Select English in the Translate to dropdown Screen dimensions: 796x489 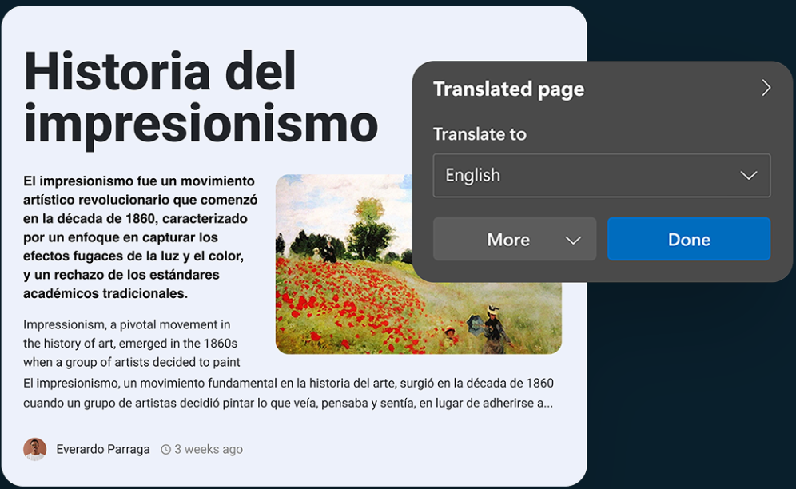[x=601, y=175]
